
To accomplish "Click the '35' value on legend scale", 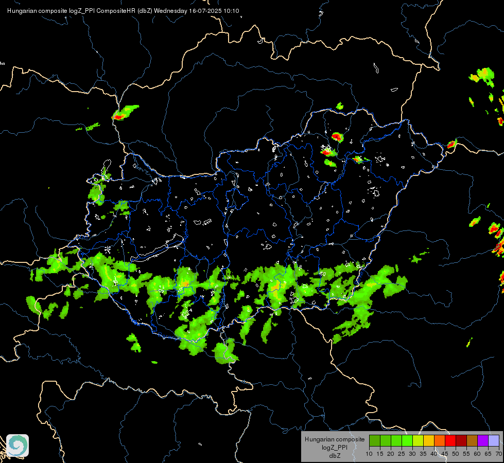I will tap(423, 454).
